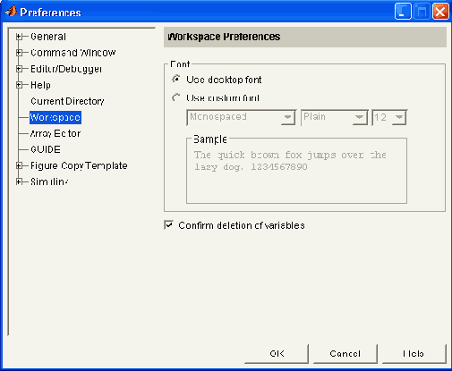This screenshot has width=452, height=371.
Task: Select Figure Copy Template item
Action: pos(79,165)
